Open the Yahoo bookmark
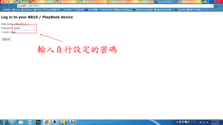The width and height of the screenshot is (223, 125). coord(91,10)
